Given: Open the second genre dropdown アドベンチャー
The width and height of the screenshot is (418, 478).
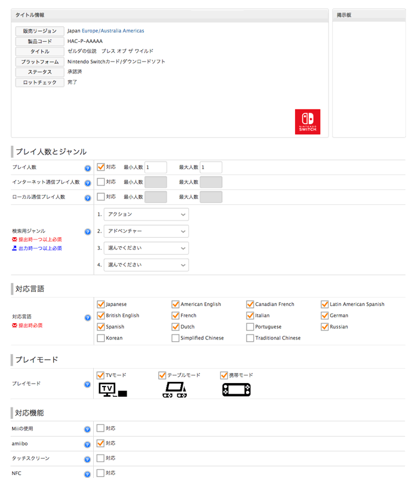Looking at the screenshot, I should pyautogui.click(x=146, y=231).
